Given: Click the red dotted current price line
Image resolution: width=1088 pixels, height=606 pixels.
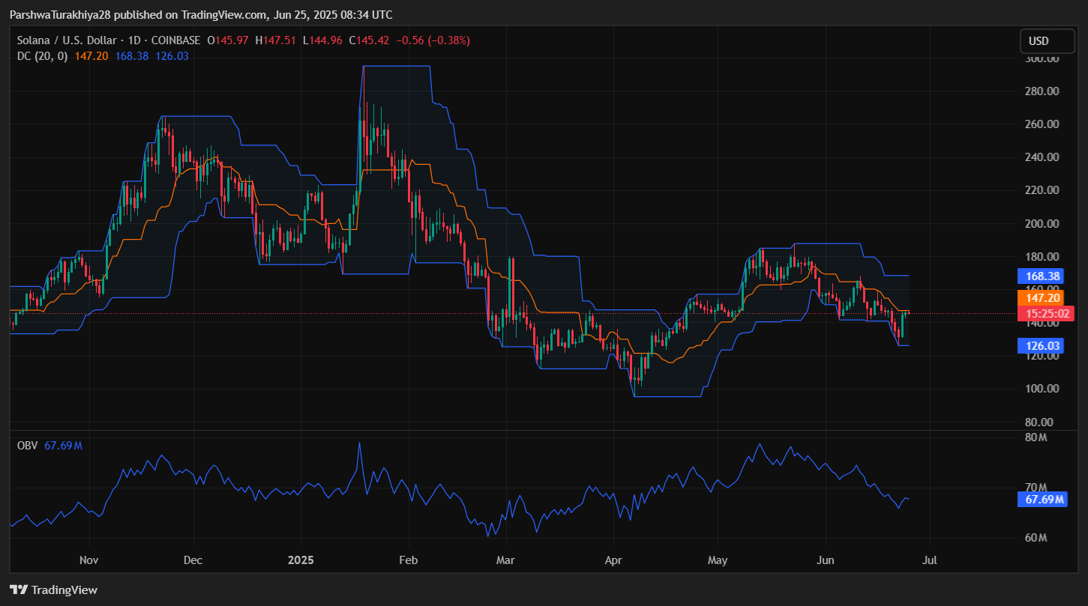Looking at the screenshot, I should 525,315.
